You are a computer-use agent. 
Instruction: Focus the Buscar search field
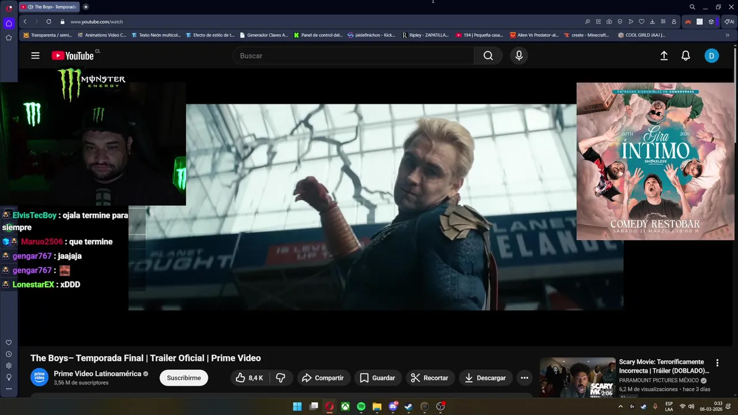tap(353, 56)
